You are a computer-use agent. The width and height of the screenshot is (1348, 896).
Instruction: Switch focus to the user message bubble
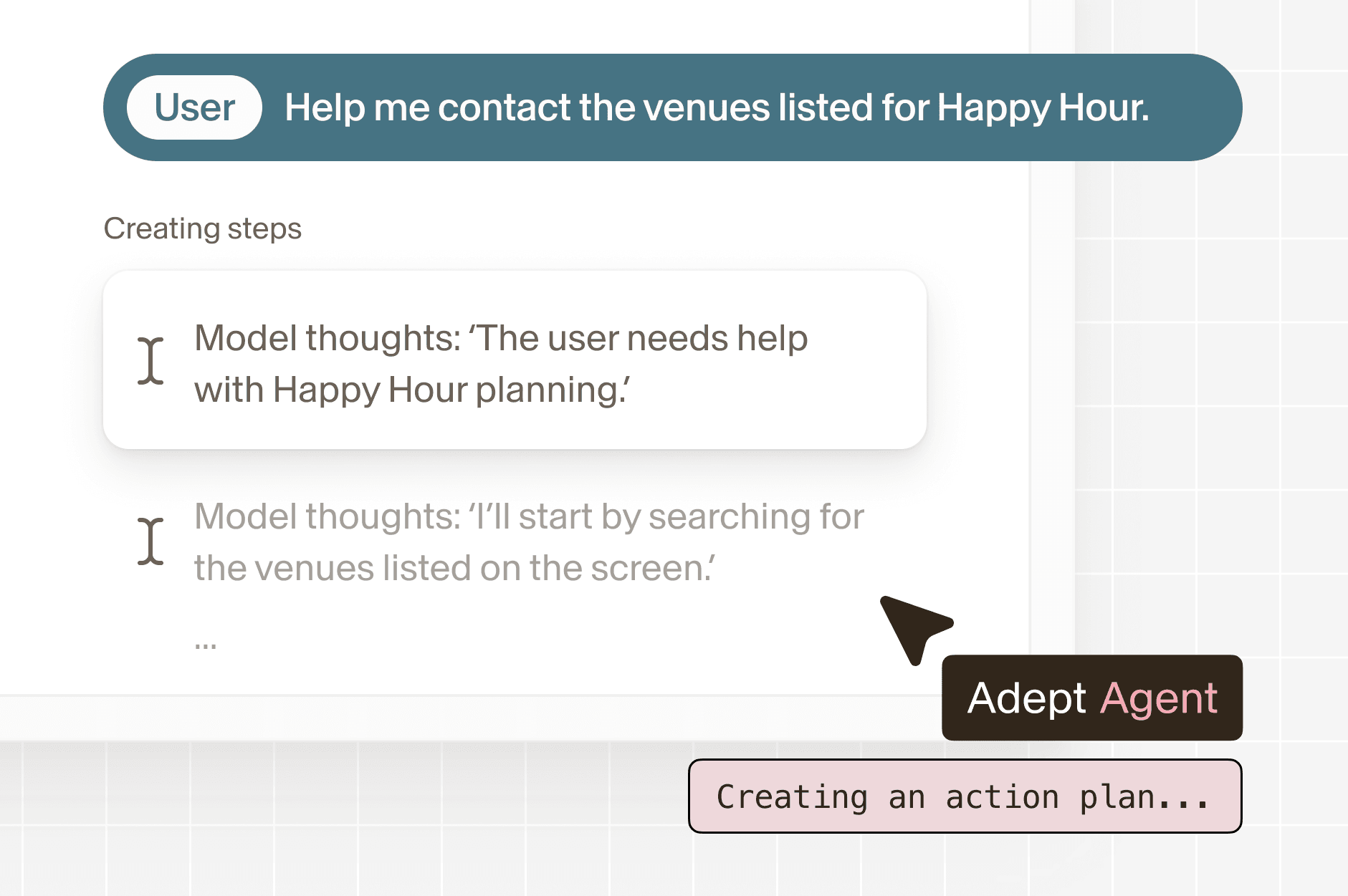(x=672, y=107)
